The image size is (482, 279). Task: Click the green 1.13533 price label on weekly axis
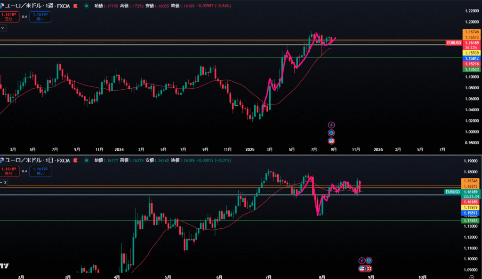(472, 70)
